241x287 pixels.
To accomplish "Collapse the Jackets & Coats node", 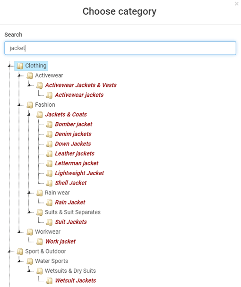I will (29, 115).
